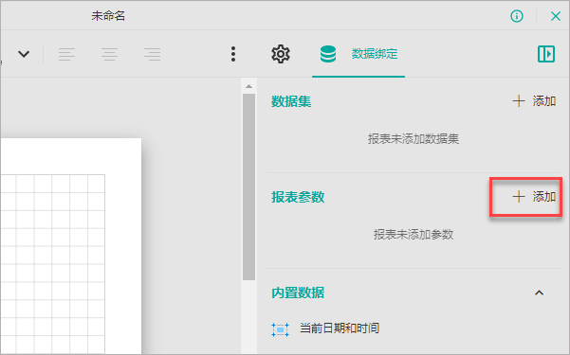Click the 当前日期和时间 field icon
Screen dimensions: 570x355
[280, 329]
